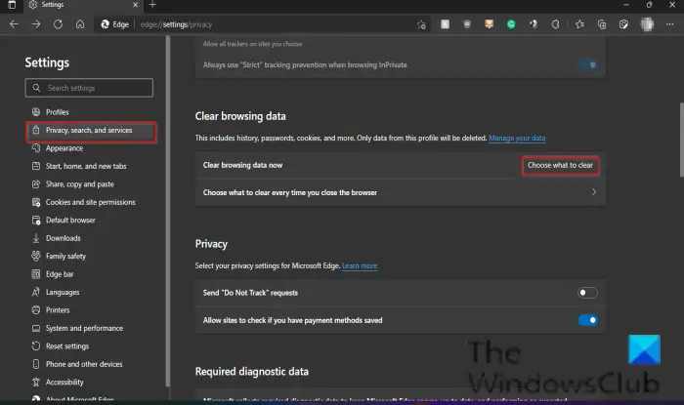Viewport: 684px width, 405px height.
Task: Open the Extensions puzzle icon
Action: (555, 24)
